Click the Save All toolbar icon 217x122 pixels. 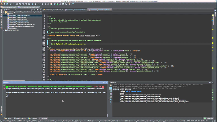pyautogui.click(x=4, y=4)
